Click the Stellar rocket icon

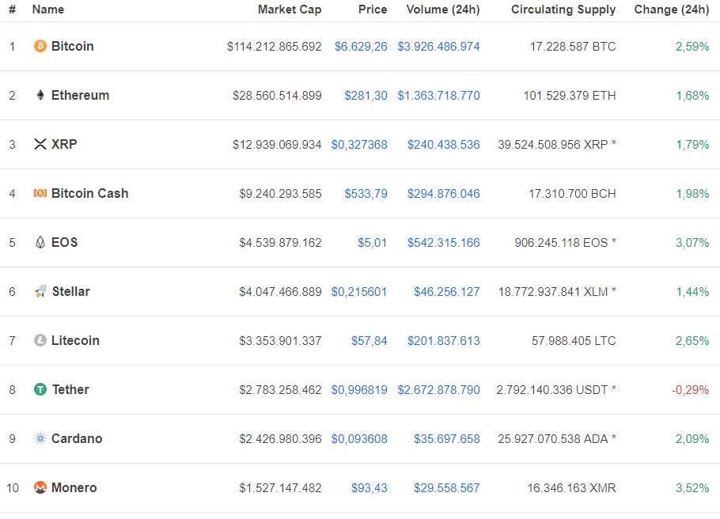pyautogui.click(x=40, y=292)
